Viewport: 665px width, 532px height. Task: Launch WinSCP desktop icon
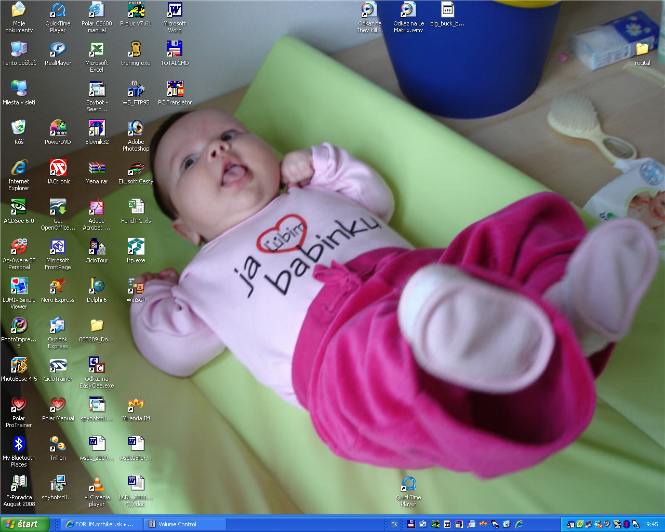136,286
